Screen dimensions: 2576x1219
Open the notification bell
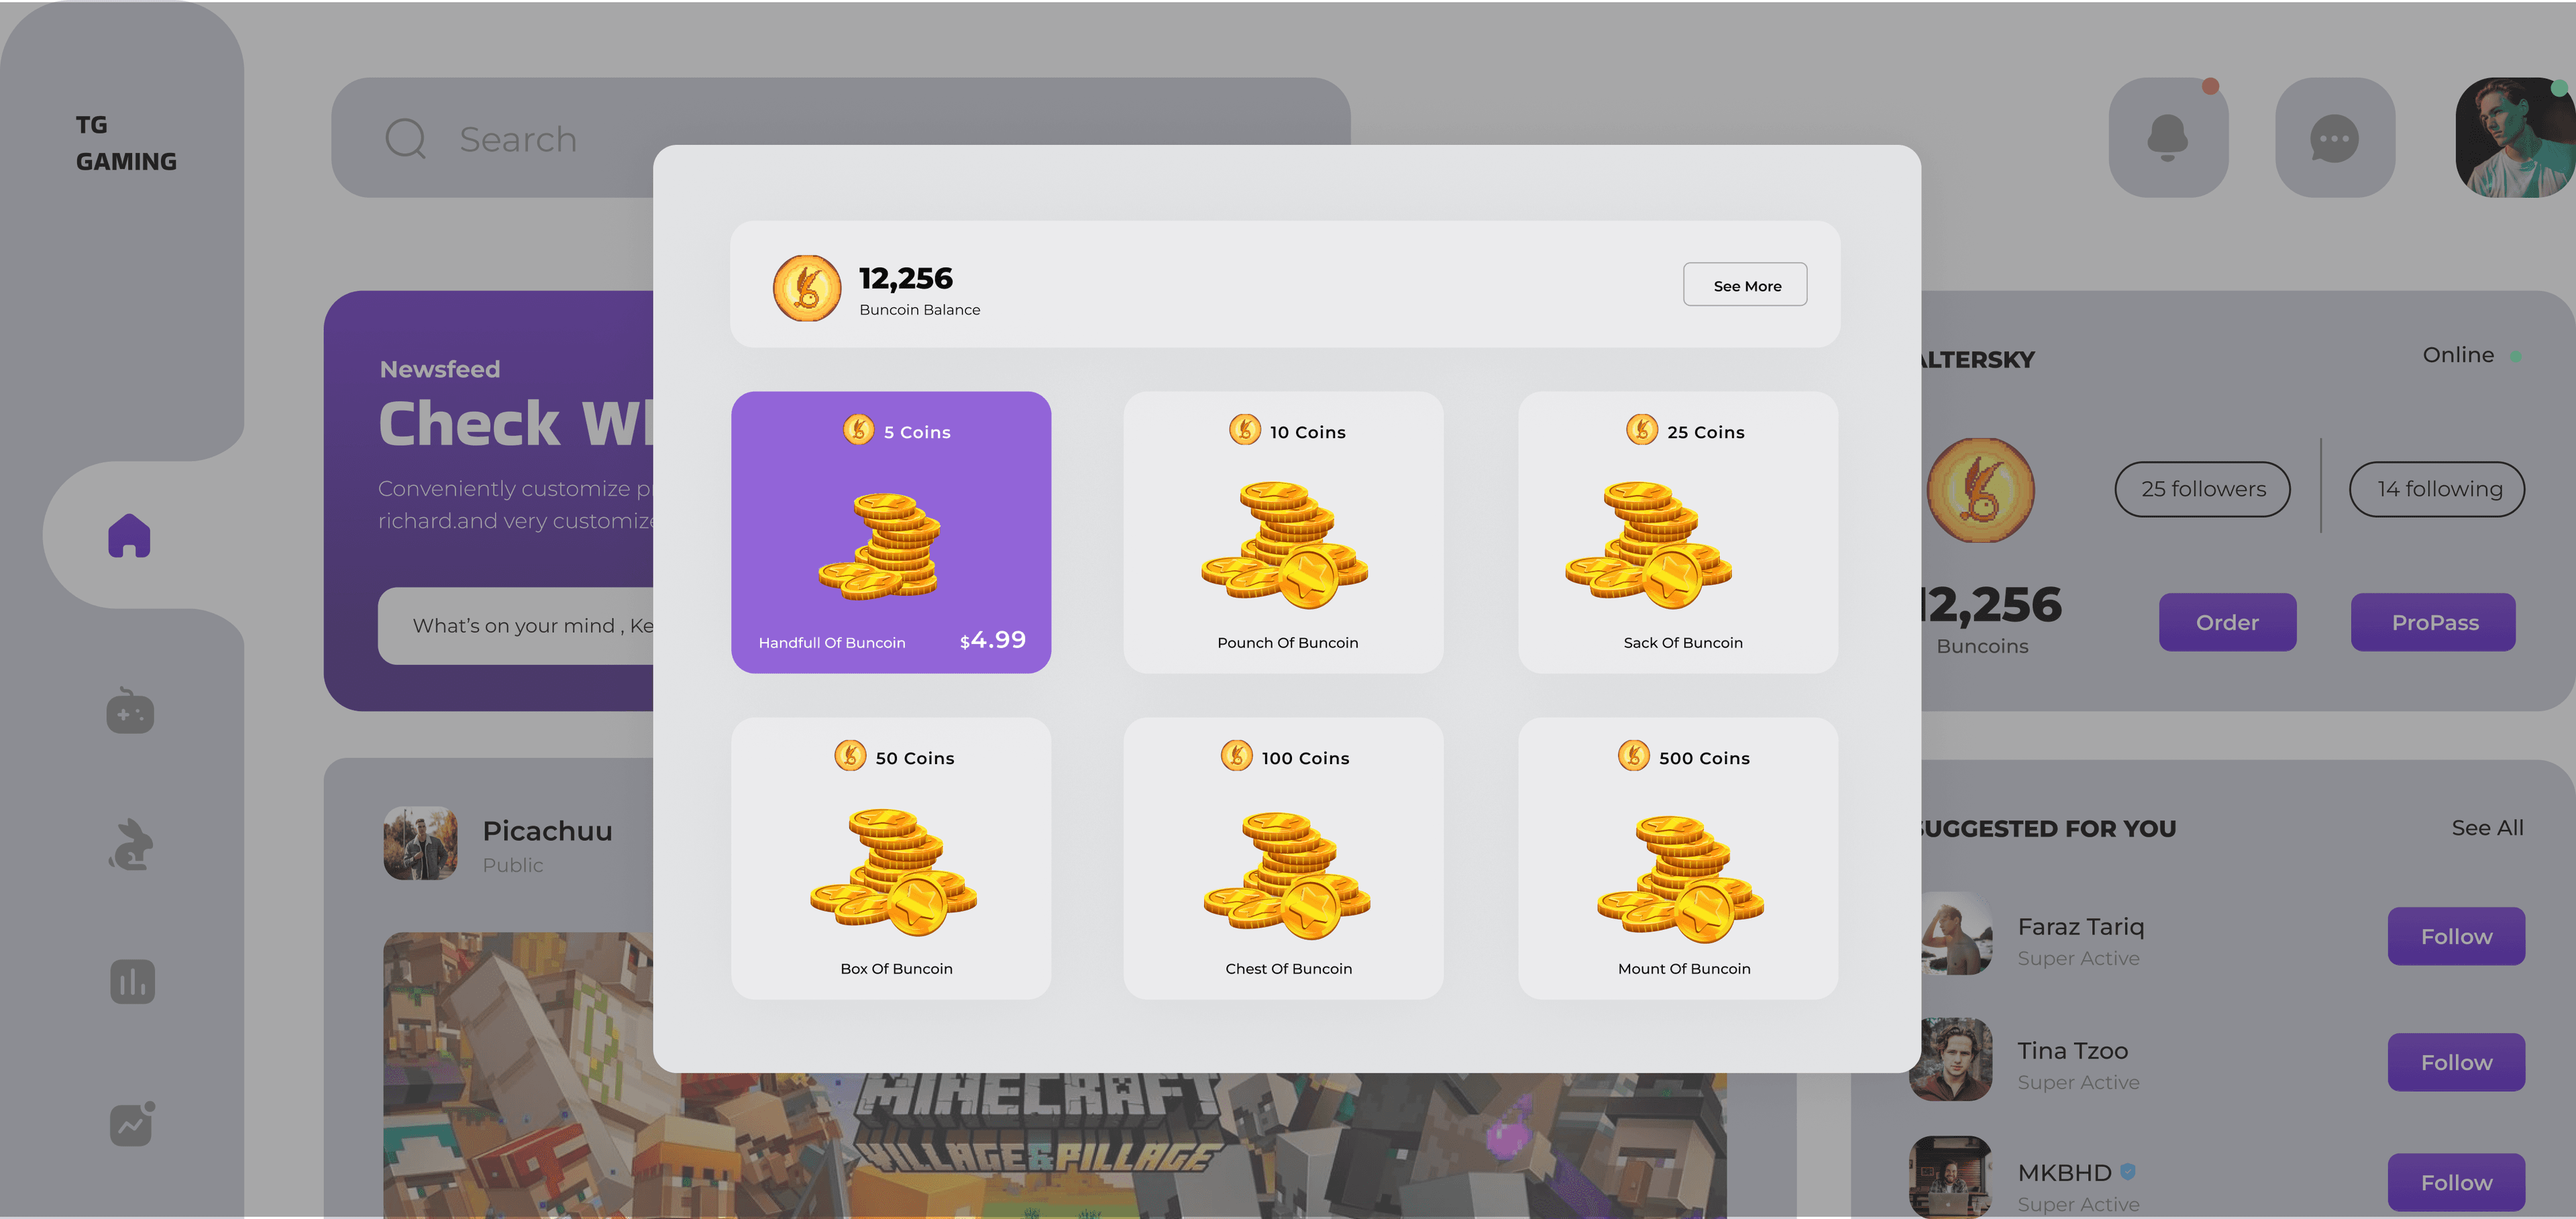click(2168, 137)
